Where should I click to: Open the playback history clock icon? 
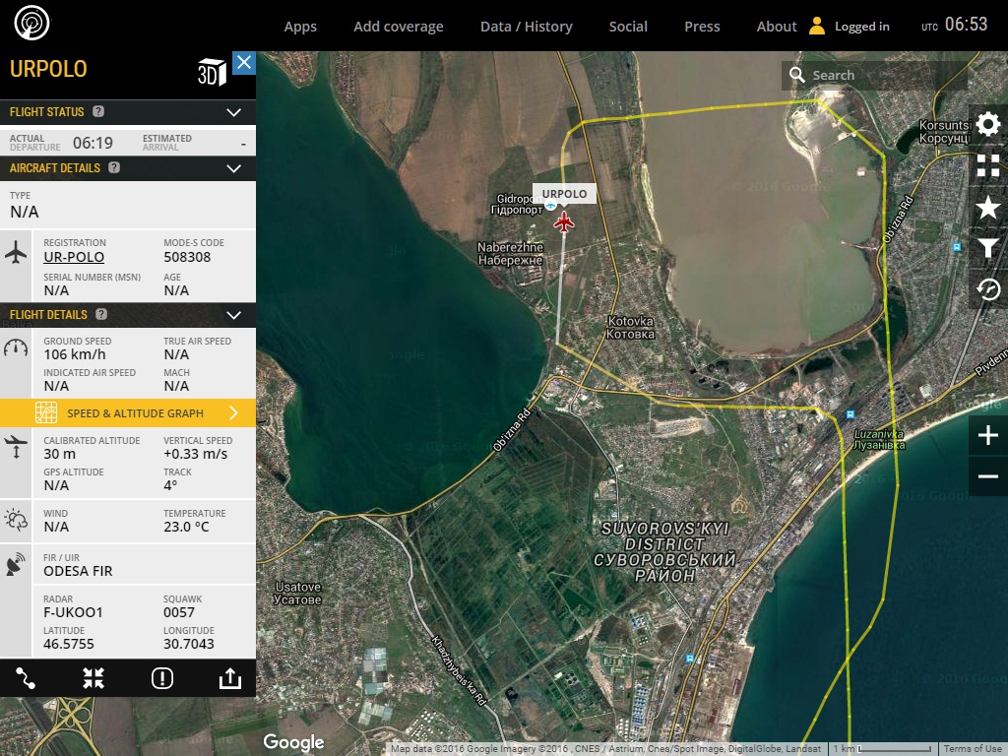(987, 289)
